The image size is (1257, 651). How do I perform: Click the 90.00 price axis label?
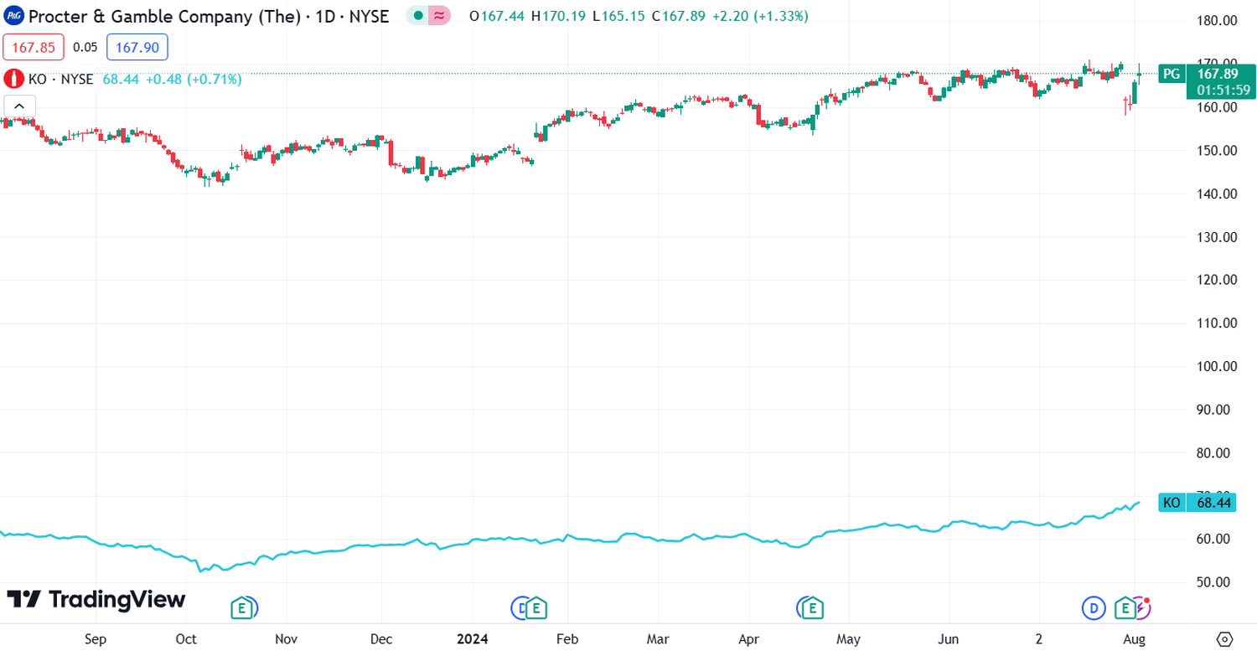tap(1214, 410)
